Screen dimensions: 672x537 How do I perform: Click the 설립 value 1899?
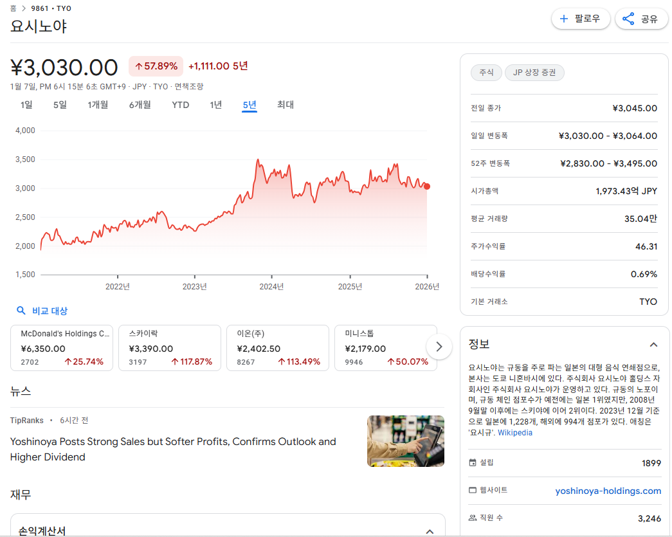click(x=651, y=463)
